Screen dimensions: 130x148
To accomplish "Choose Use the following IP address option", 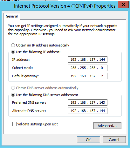I will coord(13,52).
